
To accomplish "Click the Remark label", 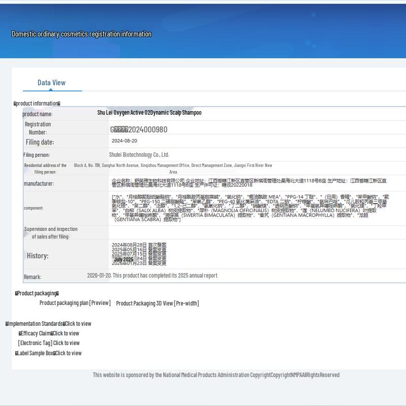I will click(32, 277).
